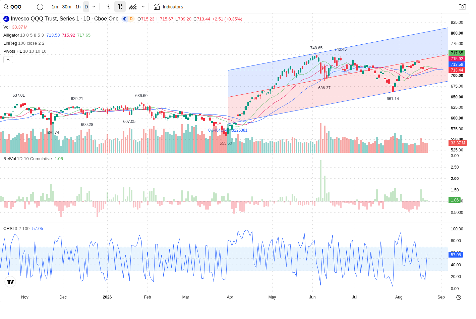Click the 686.37 pivot low label
This screenshot has width=476, height=319.
[324, 88]
